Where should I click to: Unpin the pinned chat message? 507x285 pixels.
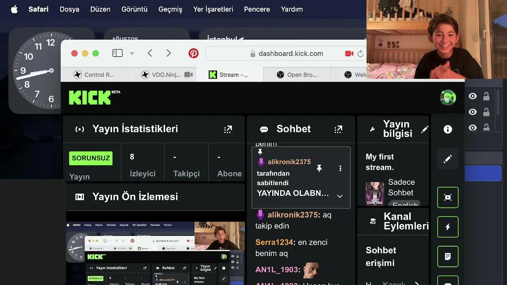coord(319,169)
